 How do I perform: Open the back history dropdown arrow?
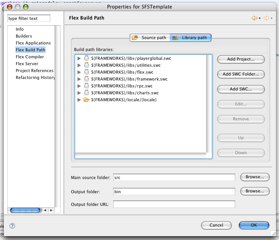tap(259, 18)
